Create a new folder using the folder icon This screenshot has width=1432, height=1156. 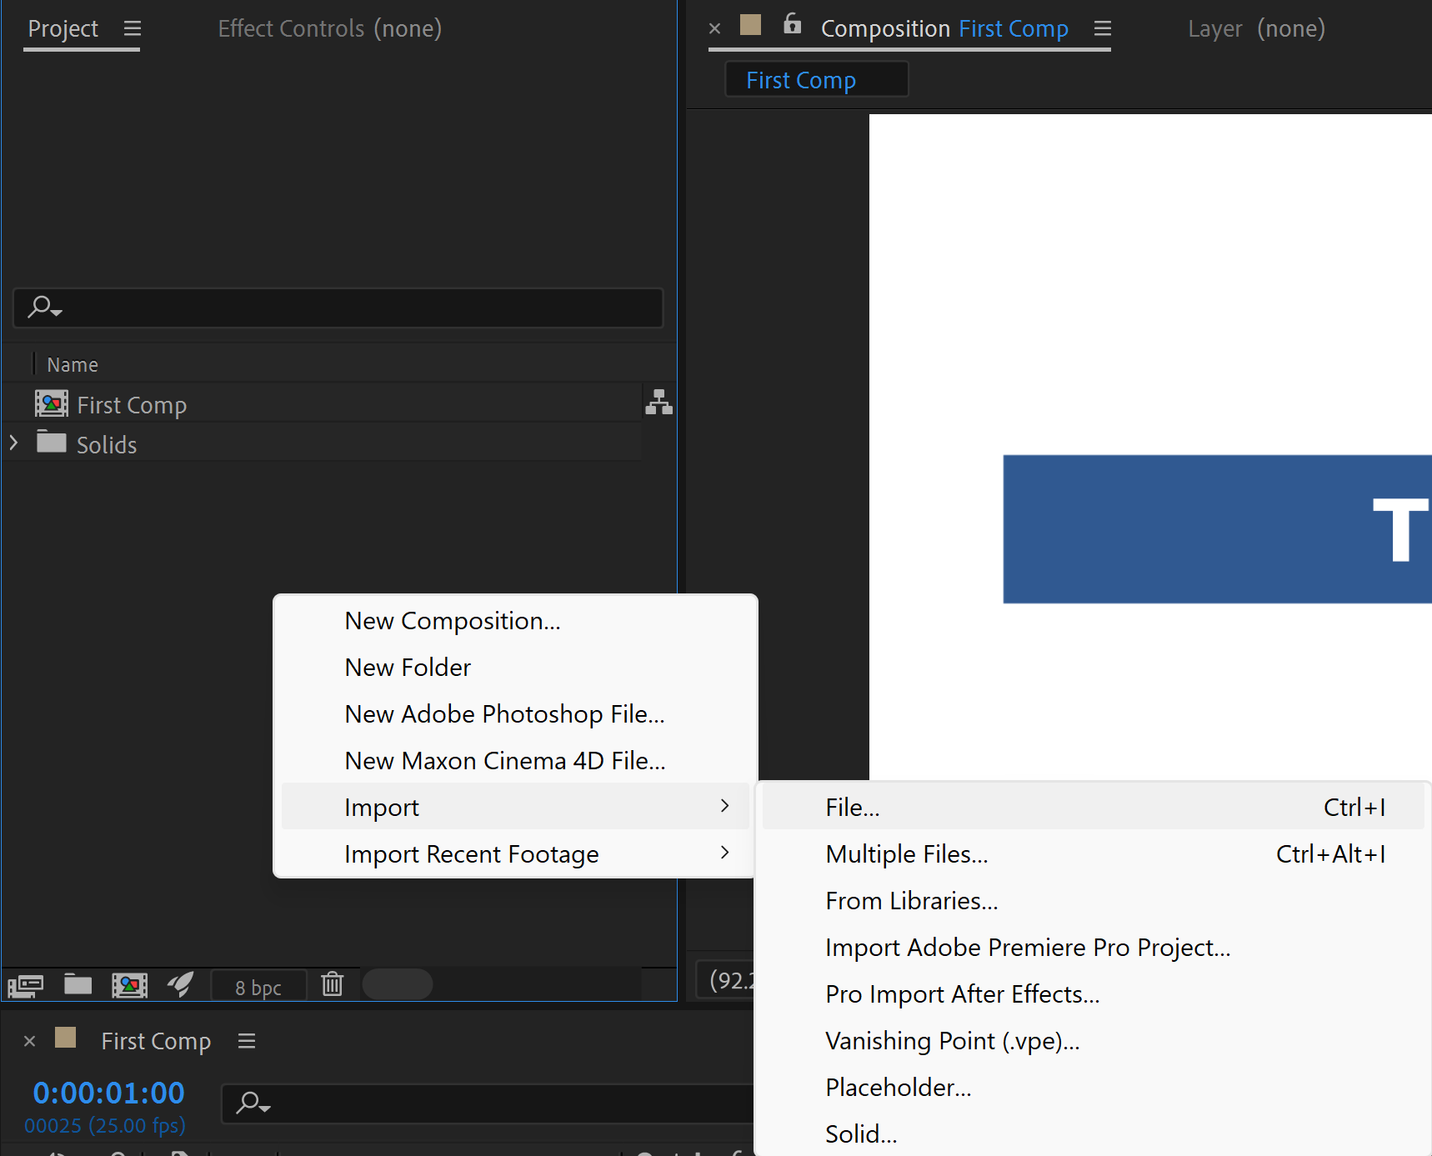tap(78, 984)
